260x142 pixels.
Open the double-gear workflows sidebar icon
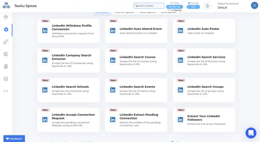click(6, 42)
